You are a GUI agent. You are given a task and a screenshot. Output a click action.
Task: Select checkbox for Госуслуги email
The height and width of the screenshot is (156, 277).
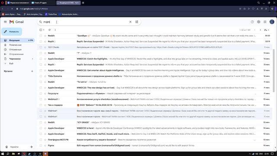[41, 94]
